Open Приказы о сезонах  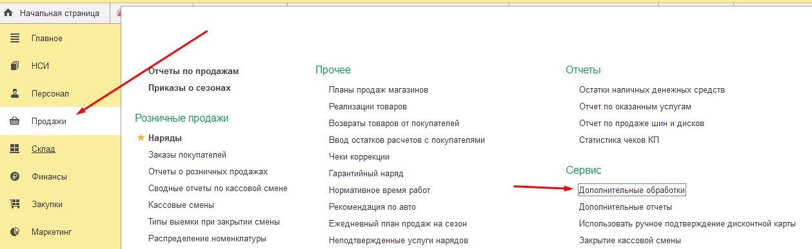tap(189, 88)
